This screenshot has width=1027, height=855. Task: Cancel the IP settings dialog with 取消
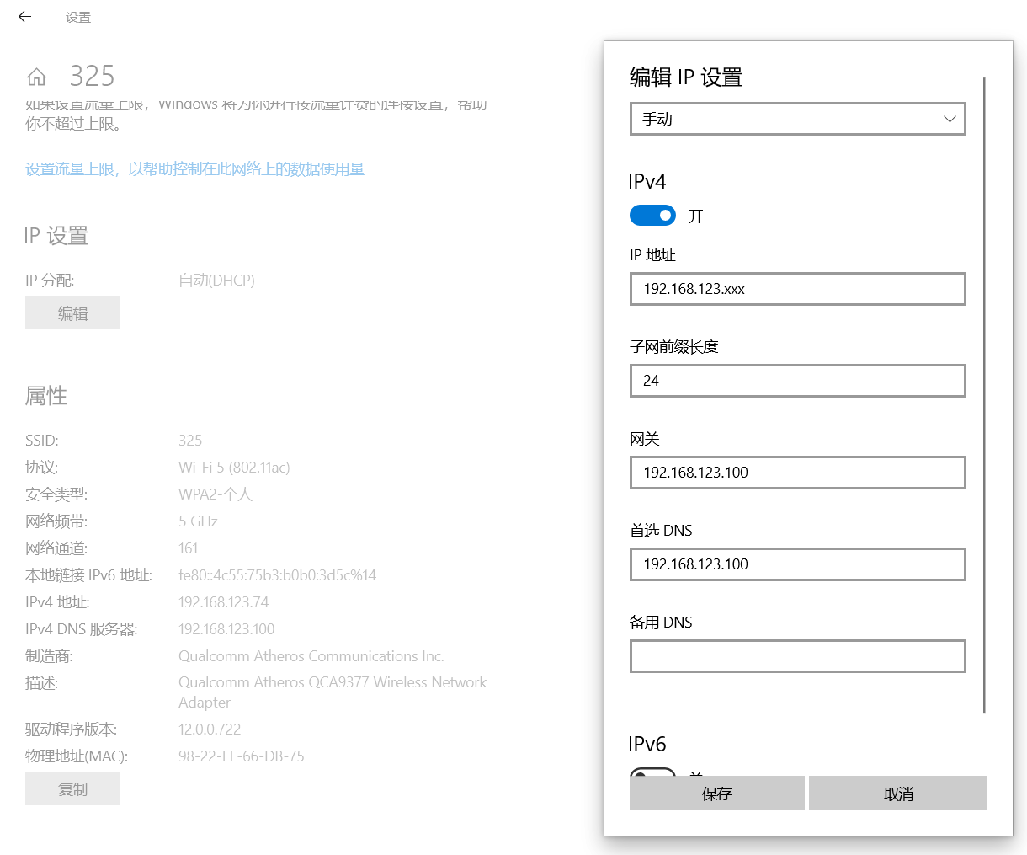pyautogui.click(x=897, y=793)
